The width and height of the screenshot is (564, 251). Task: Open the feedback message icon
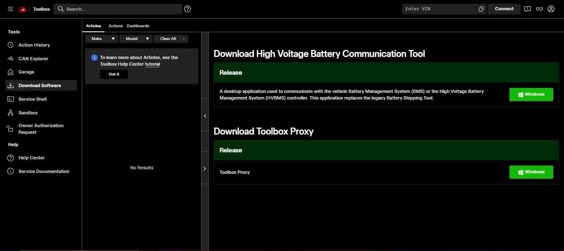click(x=527, y=9)
